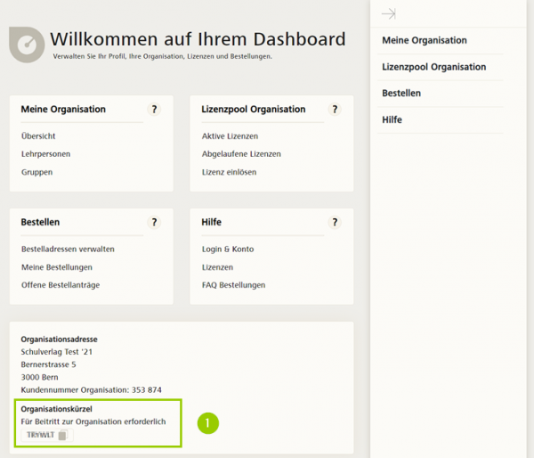Go to Bestellen in the sidebar menu
The image size is (534, 458).
click(401, 93)
